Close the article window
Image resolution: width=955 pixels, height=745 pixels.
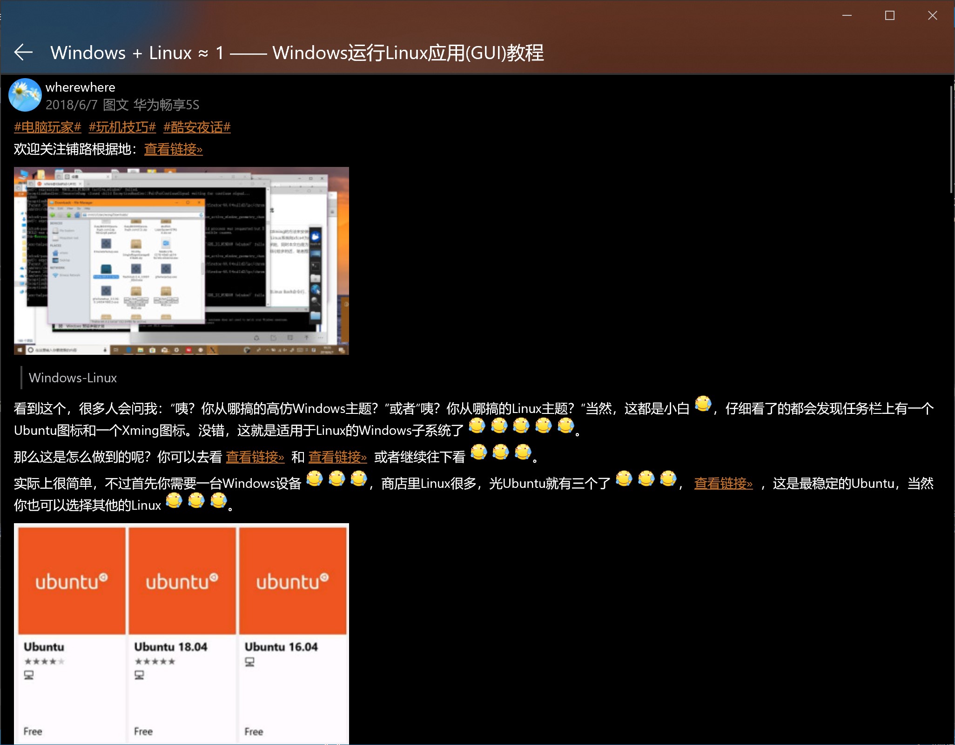[933, 15]
